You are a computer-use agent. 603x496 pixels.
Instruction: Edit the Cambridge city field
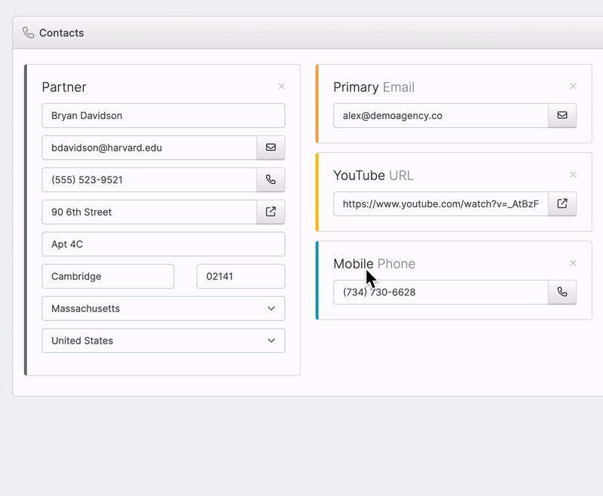coord(108,276)
